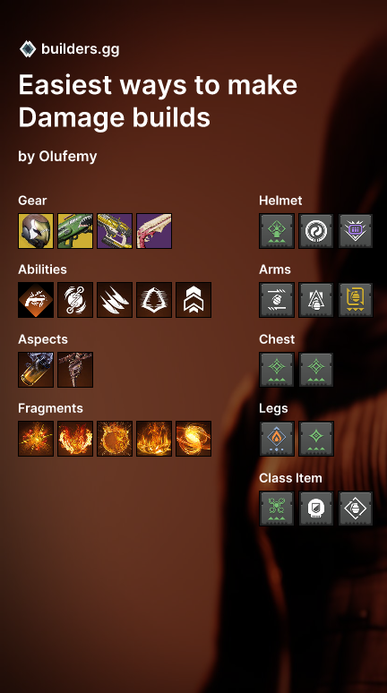Click the builders.gg logo icon
Image resolution: width=387 pixels, height=693 pixels.
pos(28,49)
